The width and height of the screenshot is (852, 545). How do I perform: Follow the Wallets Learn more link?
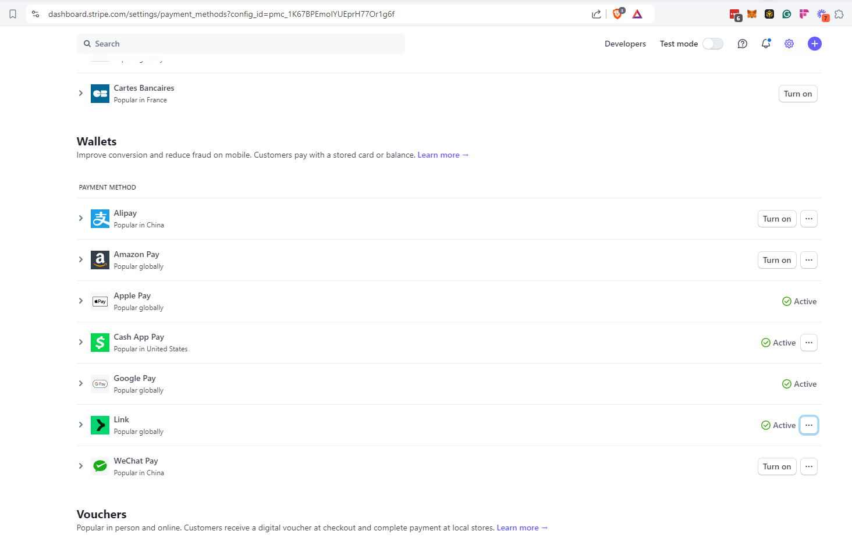point(443,155)
